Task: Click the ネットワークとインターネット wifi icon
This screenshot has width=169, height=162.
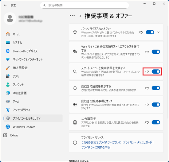Action: (x=8, y=59)
